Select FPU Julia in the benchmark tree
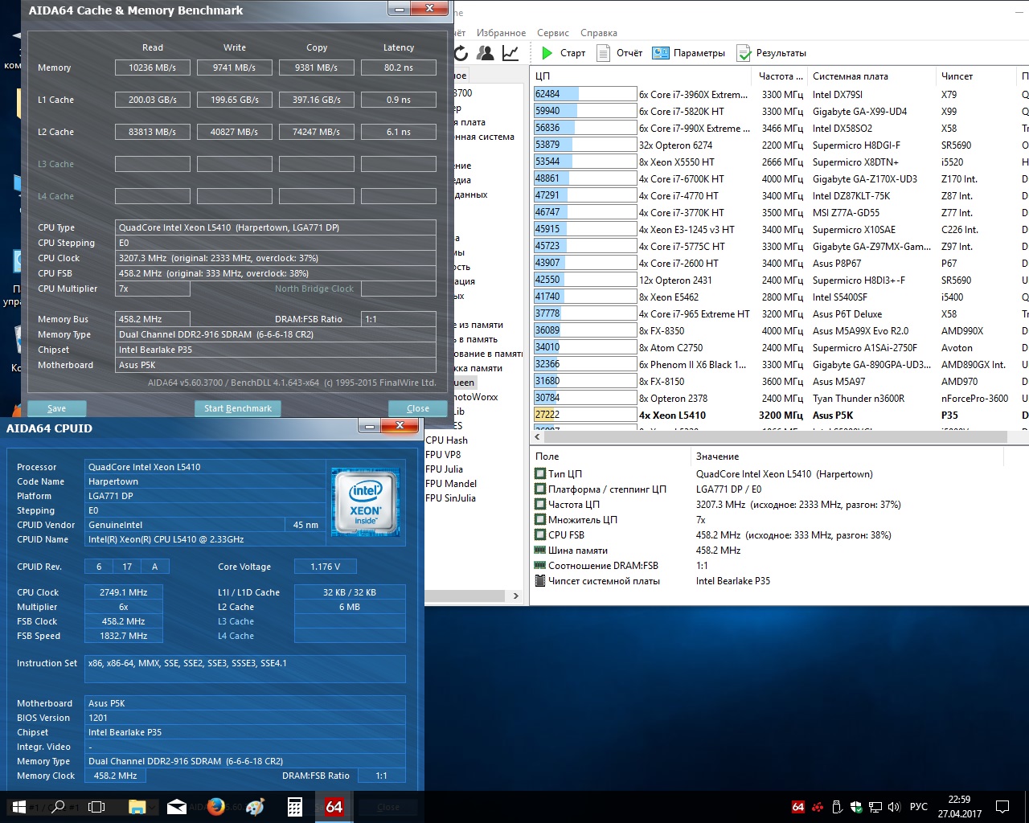 (x=444, y=469)
